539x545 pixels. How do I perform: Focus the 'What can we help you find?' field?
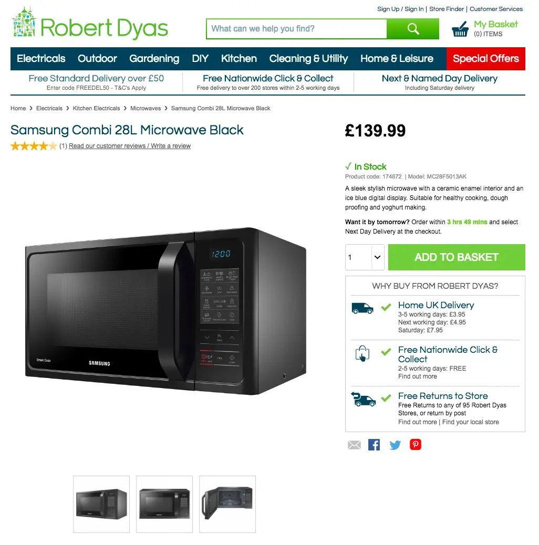(297, 29)
